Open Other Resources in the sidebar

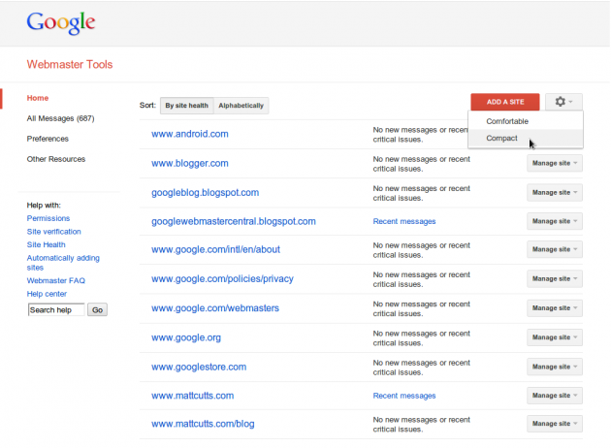coord(55,159)
